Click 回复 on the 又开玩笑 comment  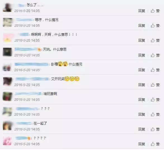(142, 85)
